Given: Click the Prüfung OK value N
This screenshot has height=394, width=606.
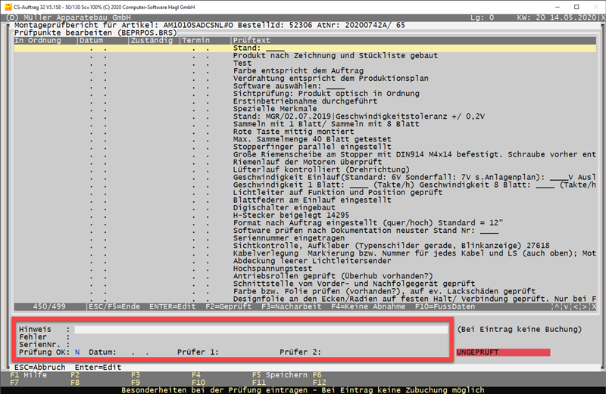Looking at the screenshot, I should click(77, 352).
